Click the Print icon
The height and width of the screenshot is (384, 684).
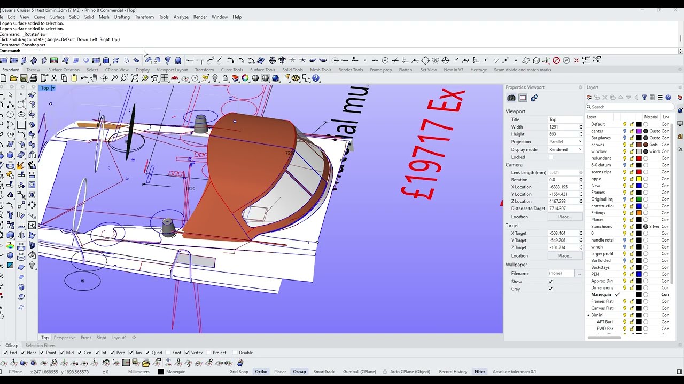[34, 78]
